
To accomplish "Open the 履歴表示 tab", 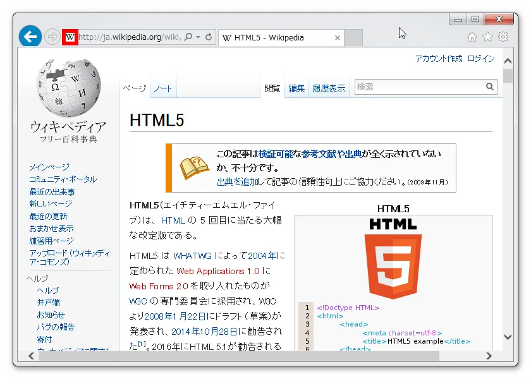I will click(329, 88).
